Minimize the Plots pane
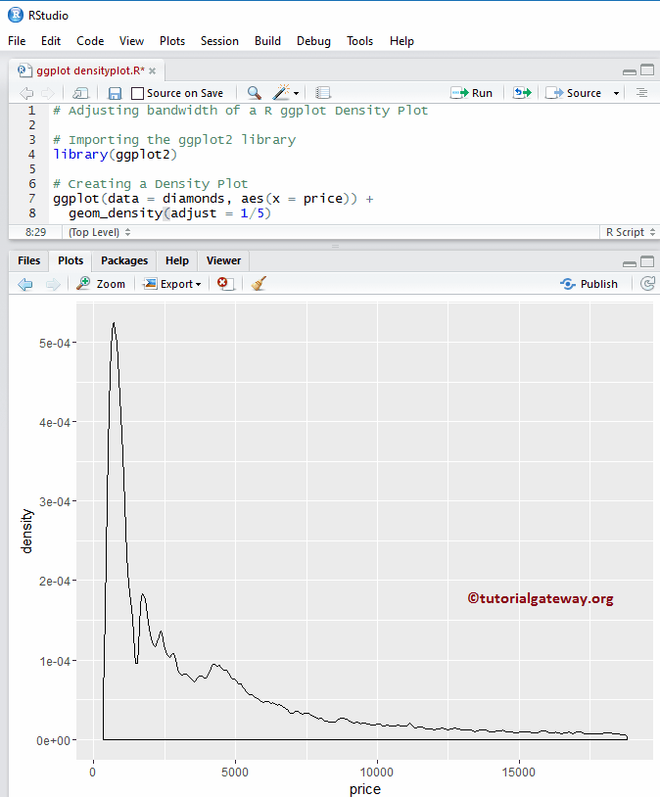The width and height of the screenshot is (660, 797). coord(630,263)
